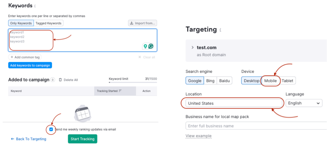Click the Business name input field
This screenshot has height=150, width=334.
(x=256, y=126)
